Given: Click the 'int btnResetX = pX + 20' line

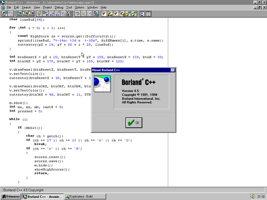Looking at the screenshot, I should (x=86, y=57).
